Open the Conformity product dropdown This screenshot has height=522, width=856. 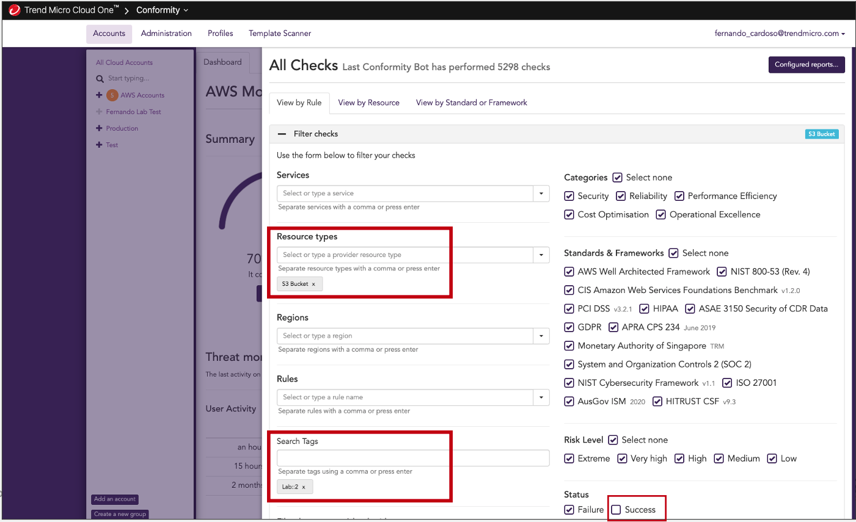click(x=162, y=10)
